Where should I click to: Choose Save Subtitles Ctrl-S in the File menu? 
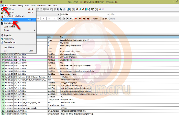coord(18,20)
